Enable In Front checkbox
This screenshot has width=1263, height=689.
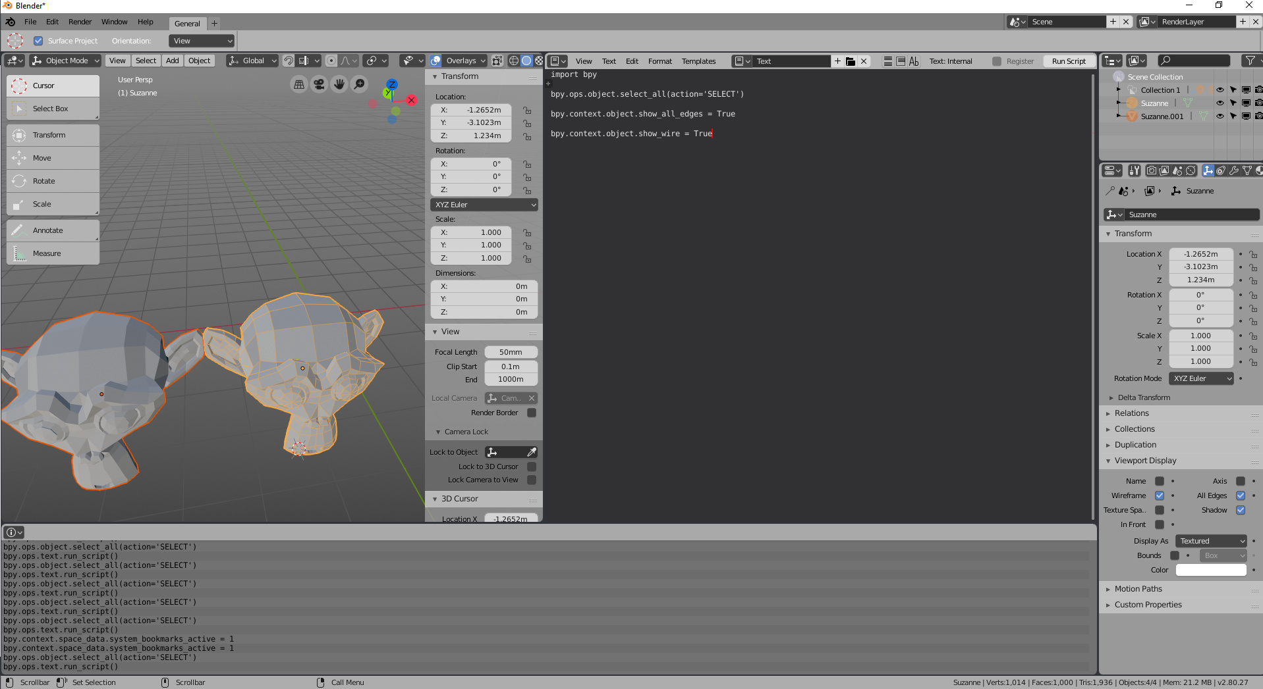[1160, 524]
